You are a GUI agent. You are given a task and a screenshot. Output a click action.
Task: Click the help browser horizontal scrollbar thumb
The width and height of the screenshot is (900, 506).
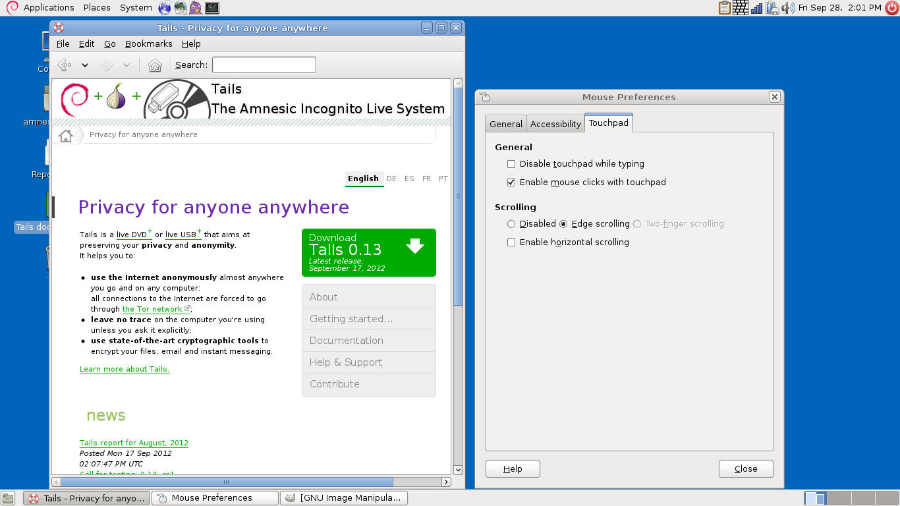tap(227, 482)
